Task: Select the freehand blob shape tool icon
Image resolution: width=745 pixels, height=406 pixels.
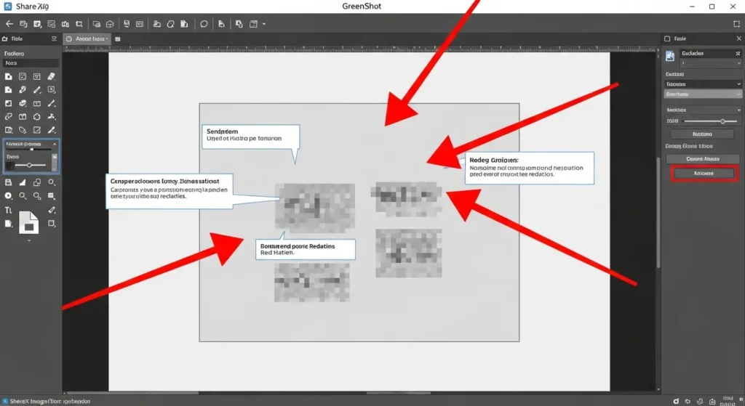Action: coord(36,117)
